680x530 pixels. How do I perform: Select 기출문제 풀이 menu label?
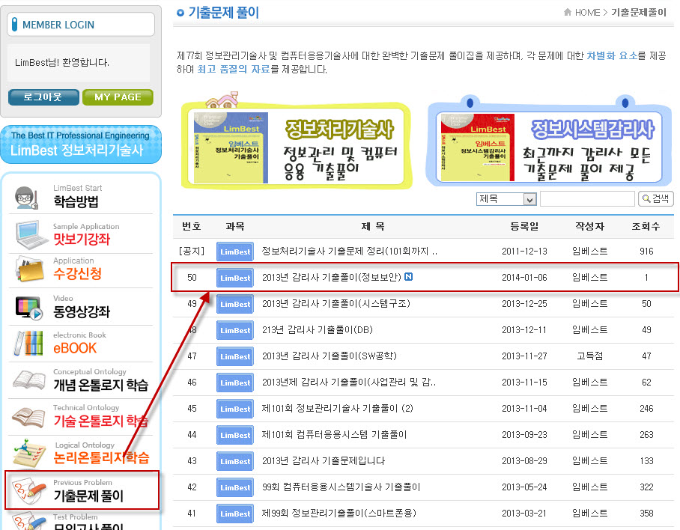click(88, 496)
